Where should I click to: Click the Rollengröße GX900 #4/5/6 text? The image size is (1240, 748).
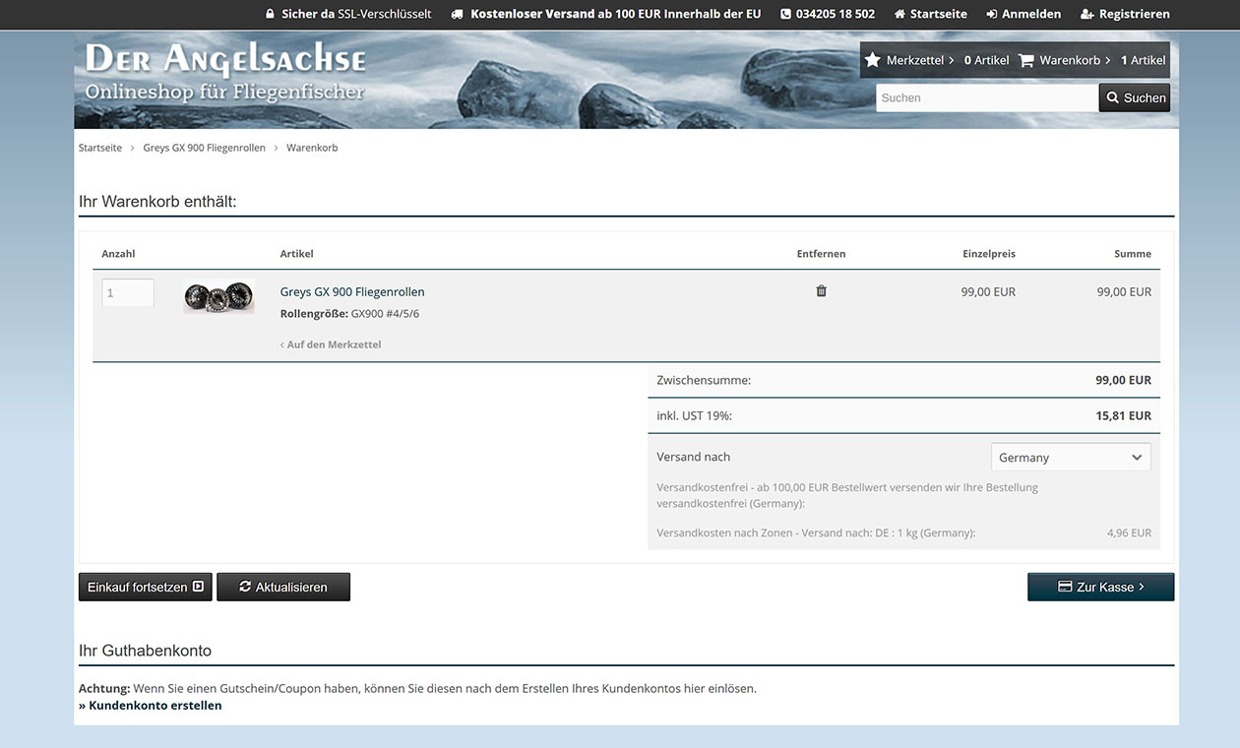pyautogui.click(x=349, y=314)
